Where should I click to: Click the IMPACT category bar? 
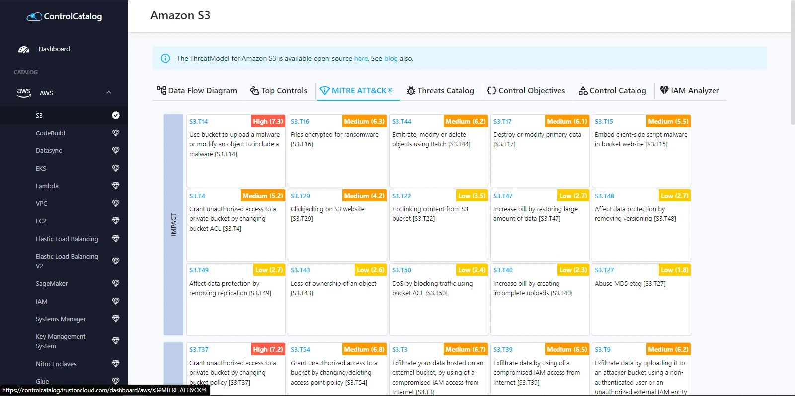coord(173,225)
